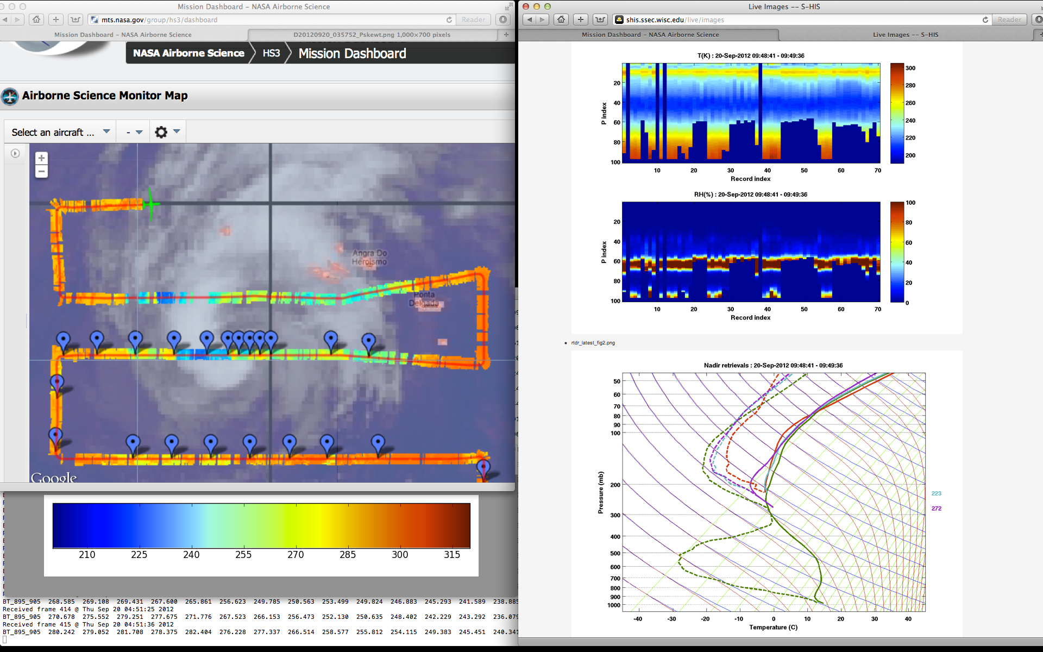Click the HS3 breadcrumb link
1043x652 pixels.
click(271, 53)
